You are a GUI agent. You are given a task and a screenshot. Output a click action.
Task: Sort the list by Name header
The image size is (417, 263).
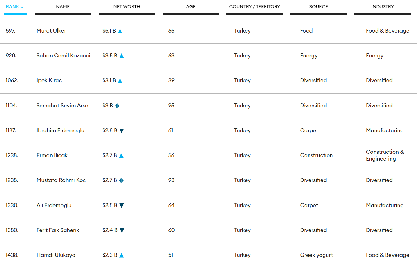[63, 7]
